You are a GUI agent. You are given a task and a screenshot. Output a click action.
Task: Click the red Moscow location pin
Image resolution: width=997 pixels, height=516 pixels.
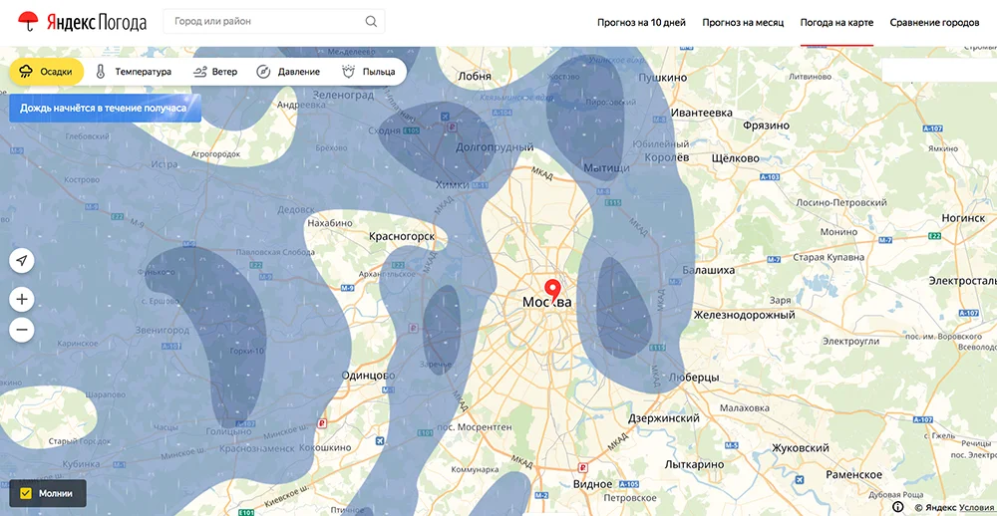(x=553, y=290)
